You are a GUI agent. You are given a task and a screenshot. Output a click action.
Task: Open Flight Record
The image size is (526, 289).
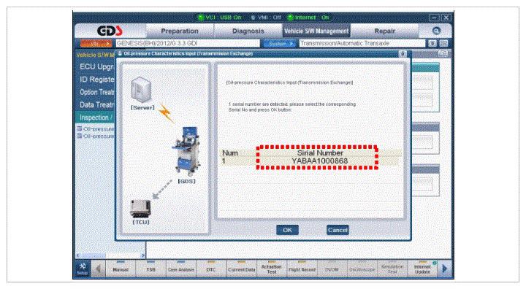pos(302,269)
